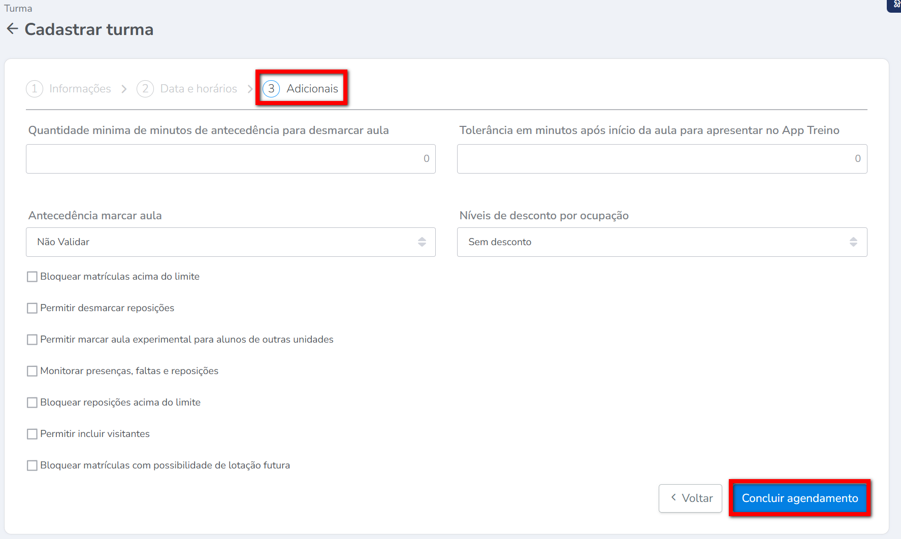The image size is (901, 539).
Task: Enable Bloquear matrículas acima do limite
Action: 32,277
